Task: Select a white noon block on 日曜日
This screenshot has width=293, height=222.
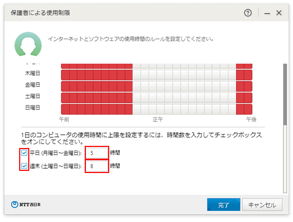Action: [161, 109]
